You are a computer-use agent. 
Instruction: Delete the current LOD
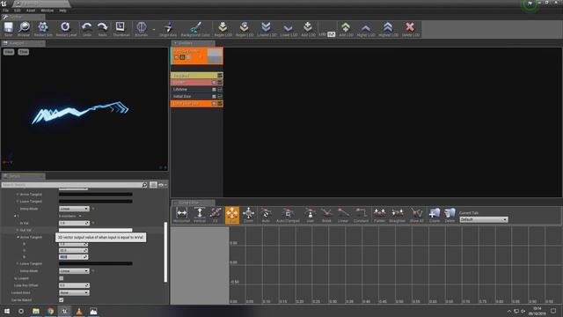pyautogui.click(x=410, y=29)
